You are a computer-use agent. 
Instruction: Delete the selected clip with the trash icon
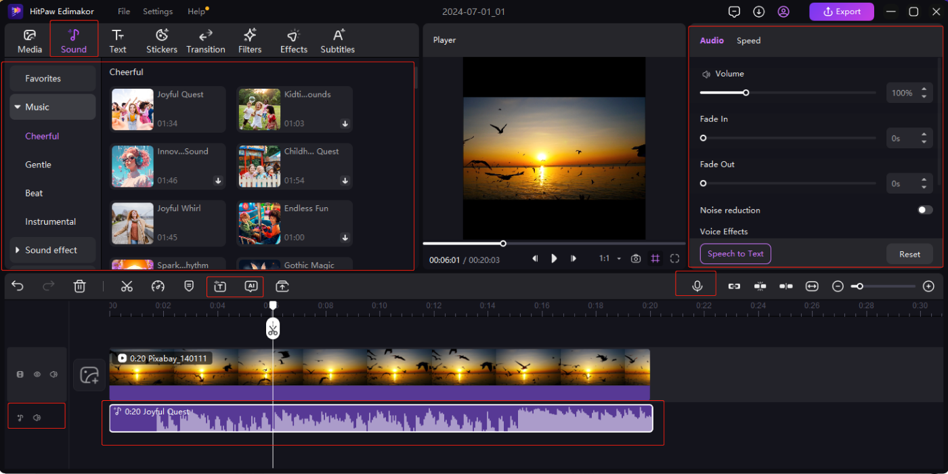click(80, 286)
